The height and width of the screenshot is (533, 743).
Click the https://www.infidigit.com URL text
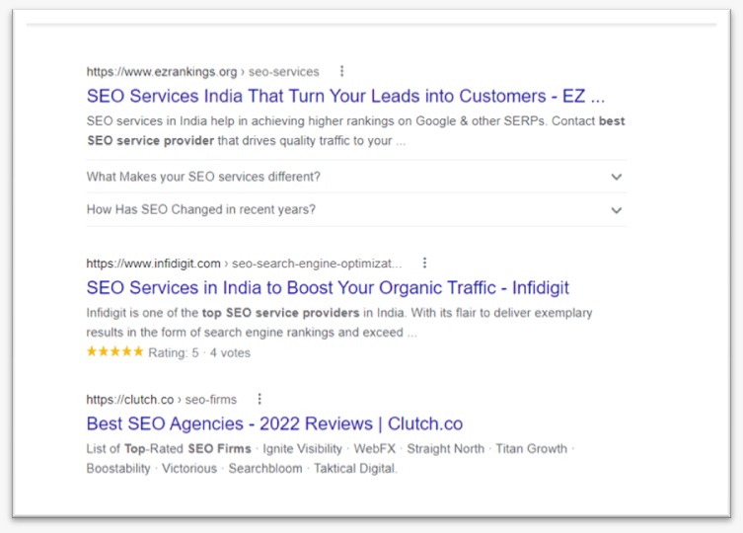click(153, 264)
